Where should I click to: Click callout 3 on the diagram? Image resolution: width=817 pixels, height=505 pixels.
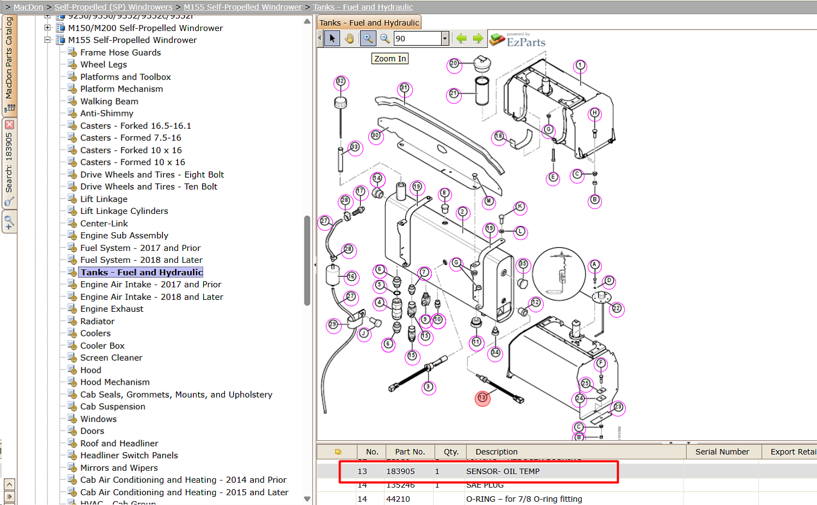pos(429,387)
